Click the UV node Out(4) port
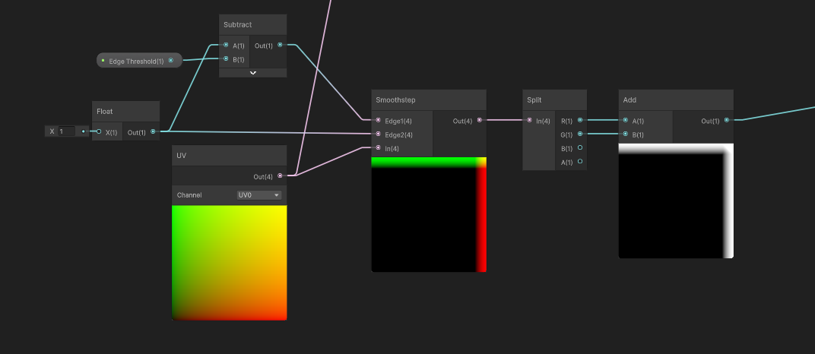The height and width of the screenshot is (354, 815). [x=280, y=176]
